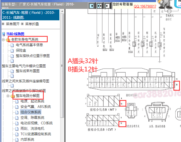Open 线束之间关系及插件连接编号图 page
Viewport: 181px width, 142px height.
pyautogui.click(x=26, y=81)
